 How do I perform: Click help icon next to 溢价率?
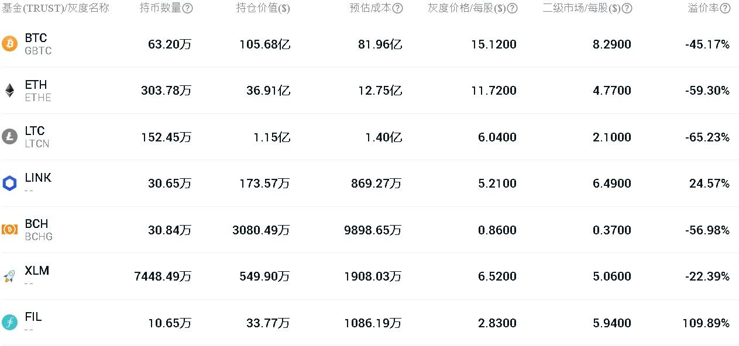tap(725, 8)
